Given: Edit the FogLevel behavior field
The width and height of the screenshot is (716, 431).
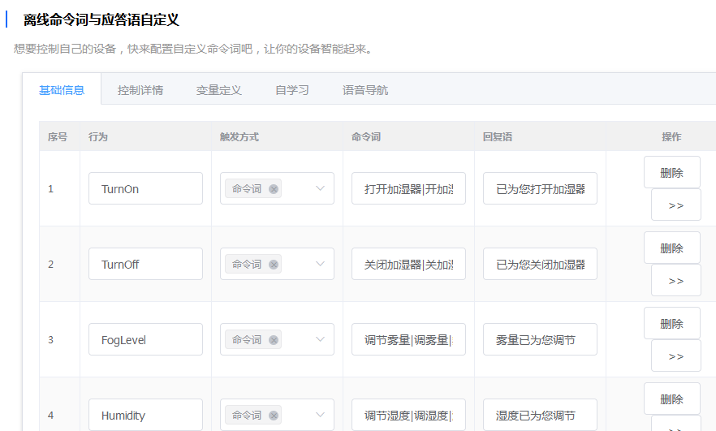Looking at the screenshot, I should tap(145, 339).
